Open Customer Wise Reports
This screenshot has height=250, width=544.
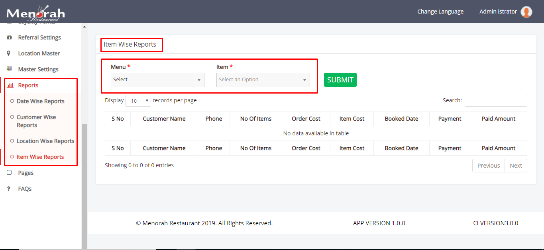coord(36,121)
